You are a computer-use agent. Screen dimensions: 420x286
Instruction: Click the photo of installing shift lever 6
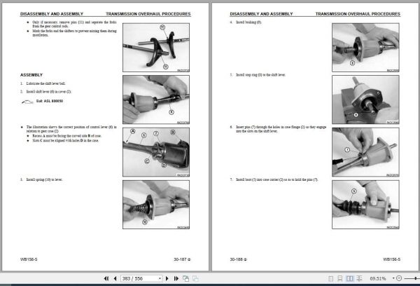pos(156,100)
